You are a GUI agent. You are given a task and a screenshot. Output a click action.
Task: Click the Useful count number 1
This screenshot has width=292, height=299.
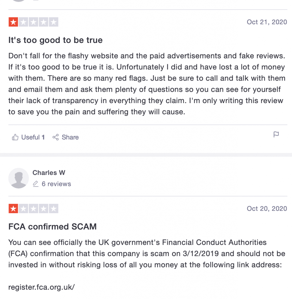(x=43, y=137)
